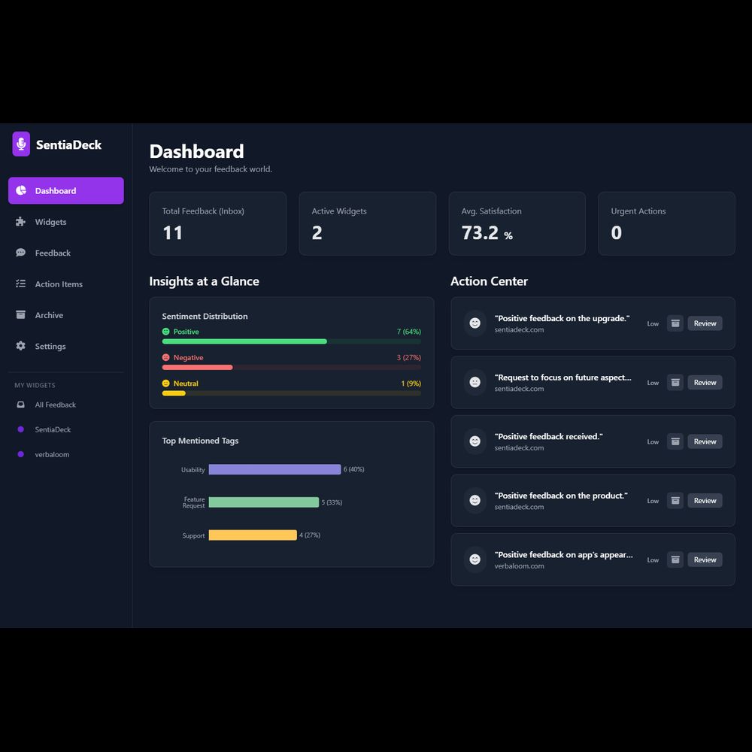Click the Feedback speech bubble icon
This screenshot has height=752, width=752.
coord(20,253)
